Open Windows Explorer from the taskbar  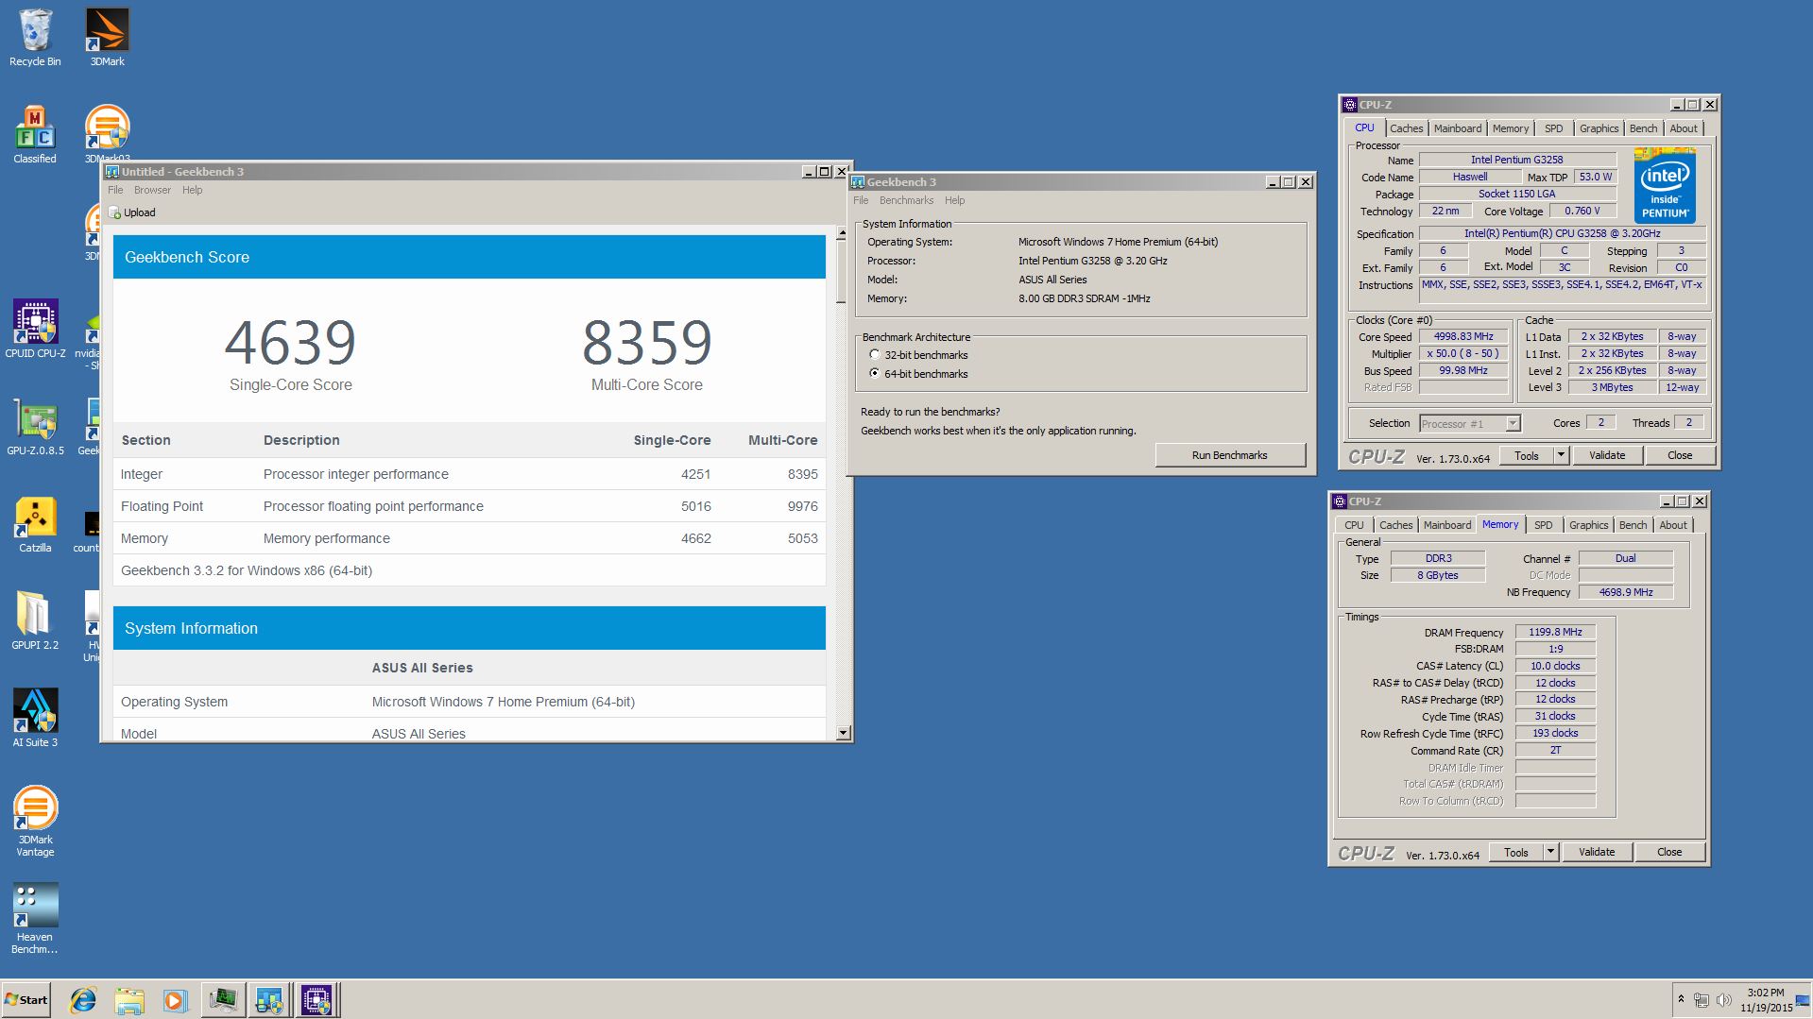[129, 1000]
